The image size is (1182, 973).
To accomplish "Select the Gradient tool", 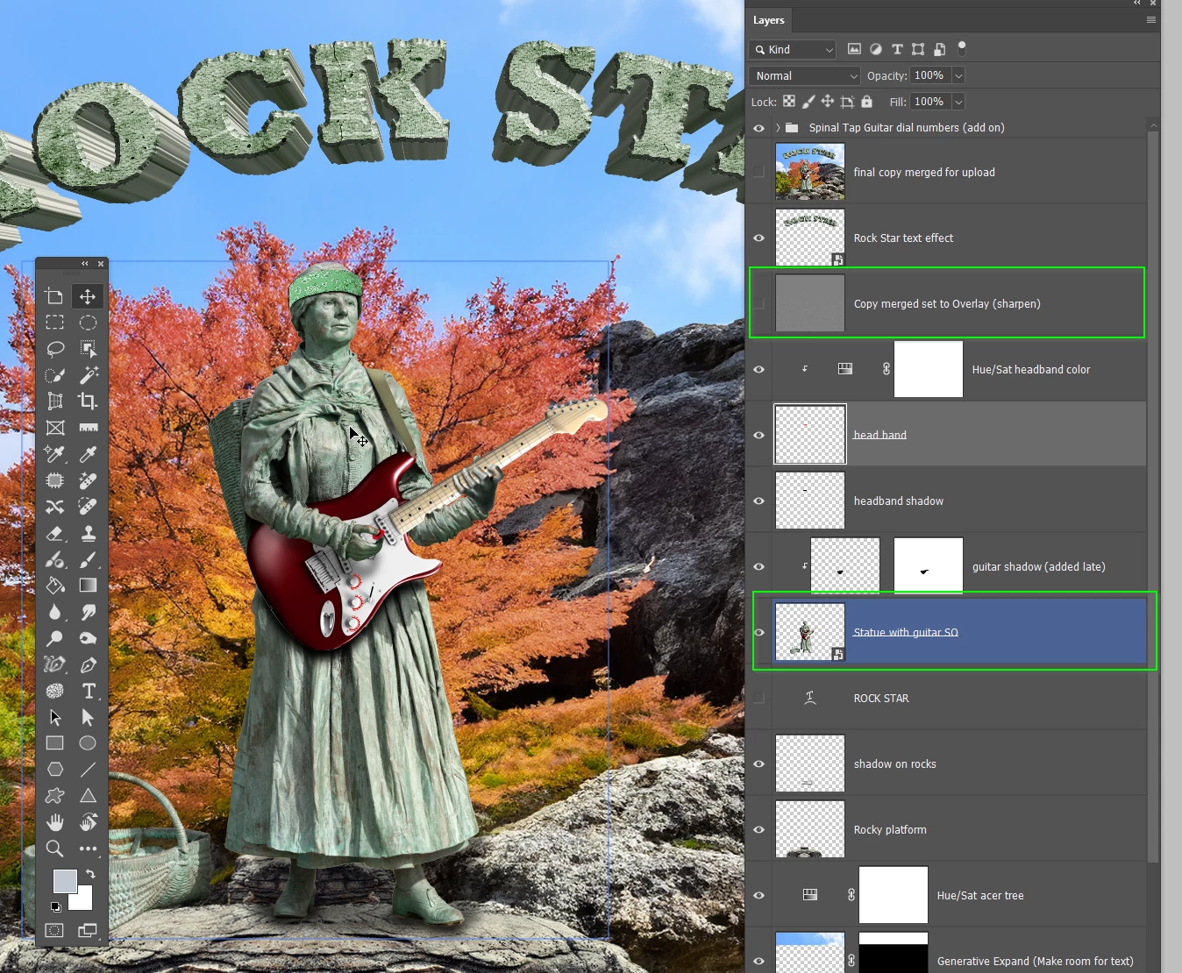I will pyautogui.click(x=88, y=586).
